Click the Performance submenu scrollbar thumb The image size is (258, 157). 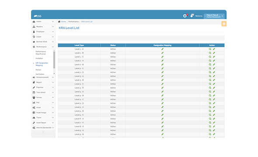(54, 60)
